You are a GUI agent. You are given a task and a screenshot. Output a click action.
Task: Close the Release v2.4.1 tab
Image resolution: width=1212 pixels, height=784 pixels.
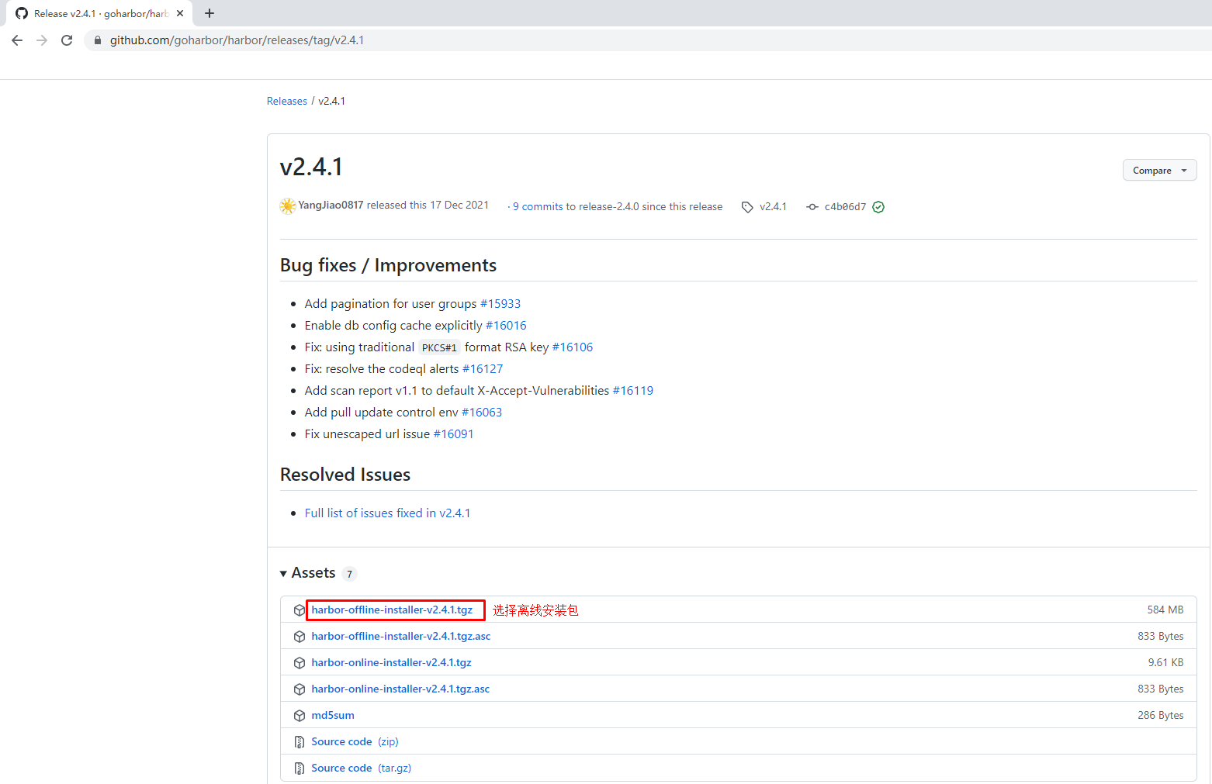[x=180, y=13]
